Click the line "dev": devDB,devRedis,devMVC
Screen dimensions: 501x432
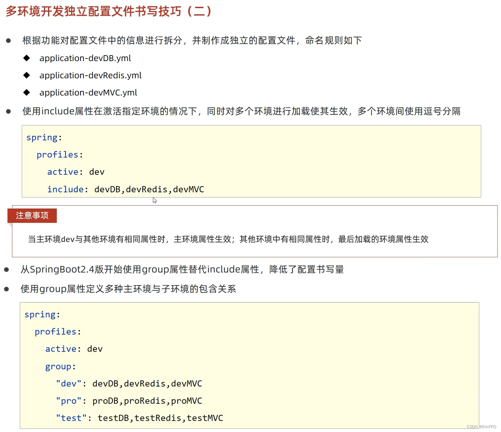(x=129, y=384)
